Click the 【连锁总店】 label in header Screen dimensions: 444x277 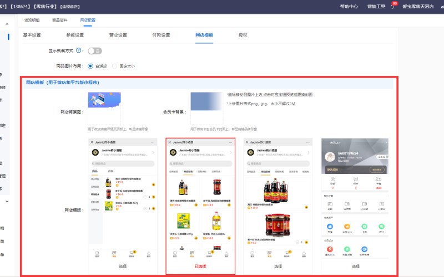(70, 7)
